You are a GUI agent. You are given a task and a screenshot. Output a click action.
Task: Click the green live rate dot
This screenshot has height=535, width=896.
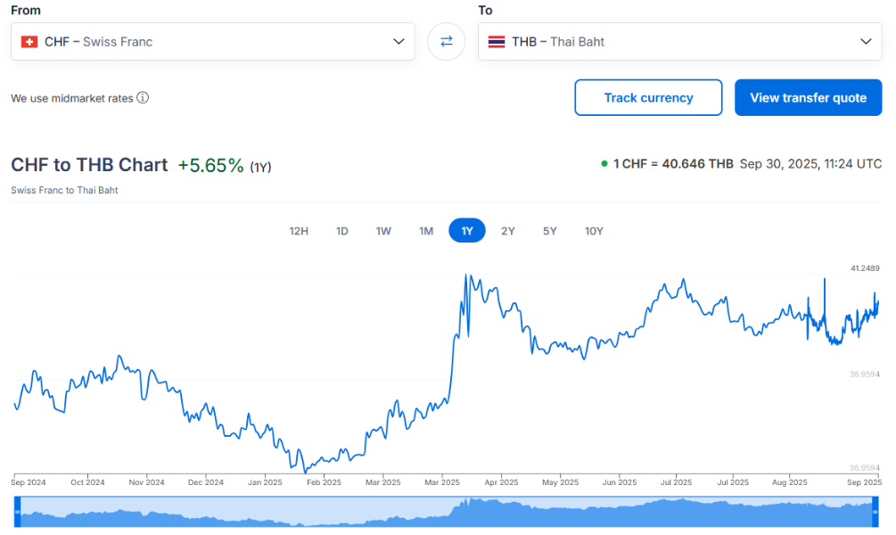(604, 164)
